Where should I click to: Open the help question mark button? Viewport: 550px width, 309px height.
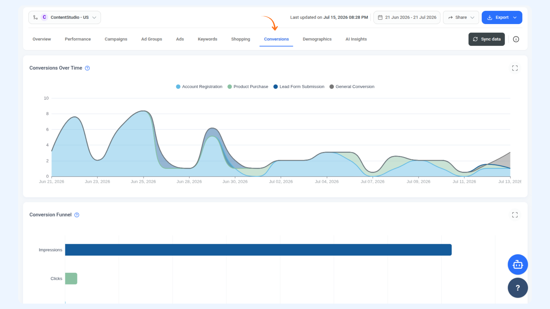coord(518,288)
